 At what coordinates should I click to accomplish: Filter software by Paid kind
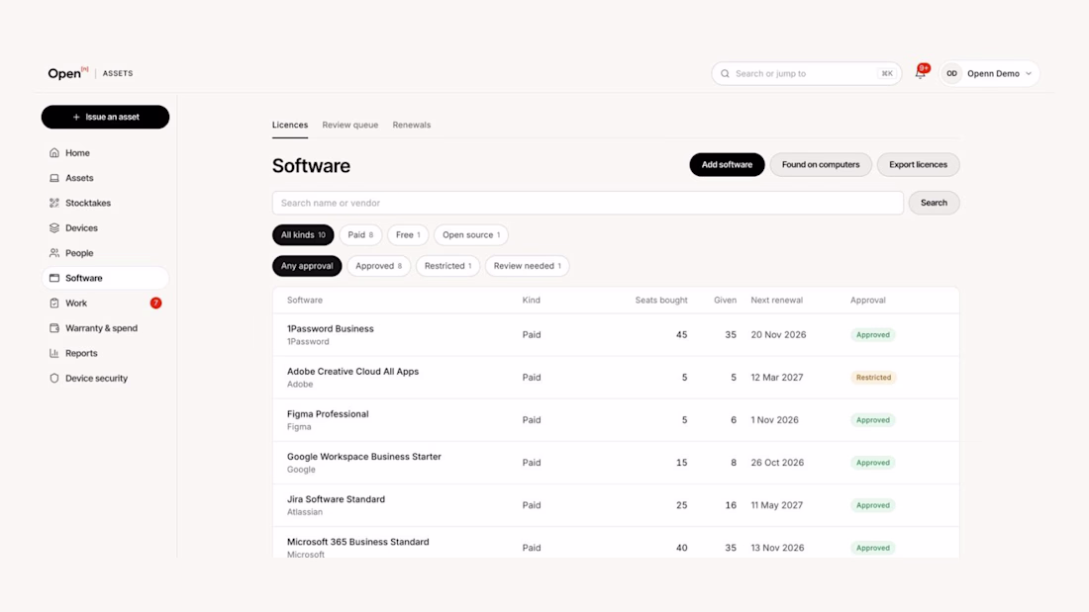[360, 234]
